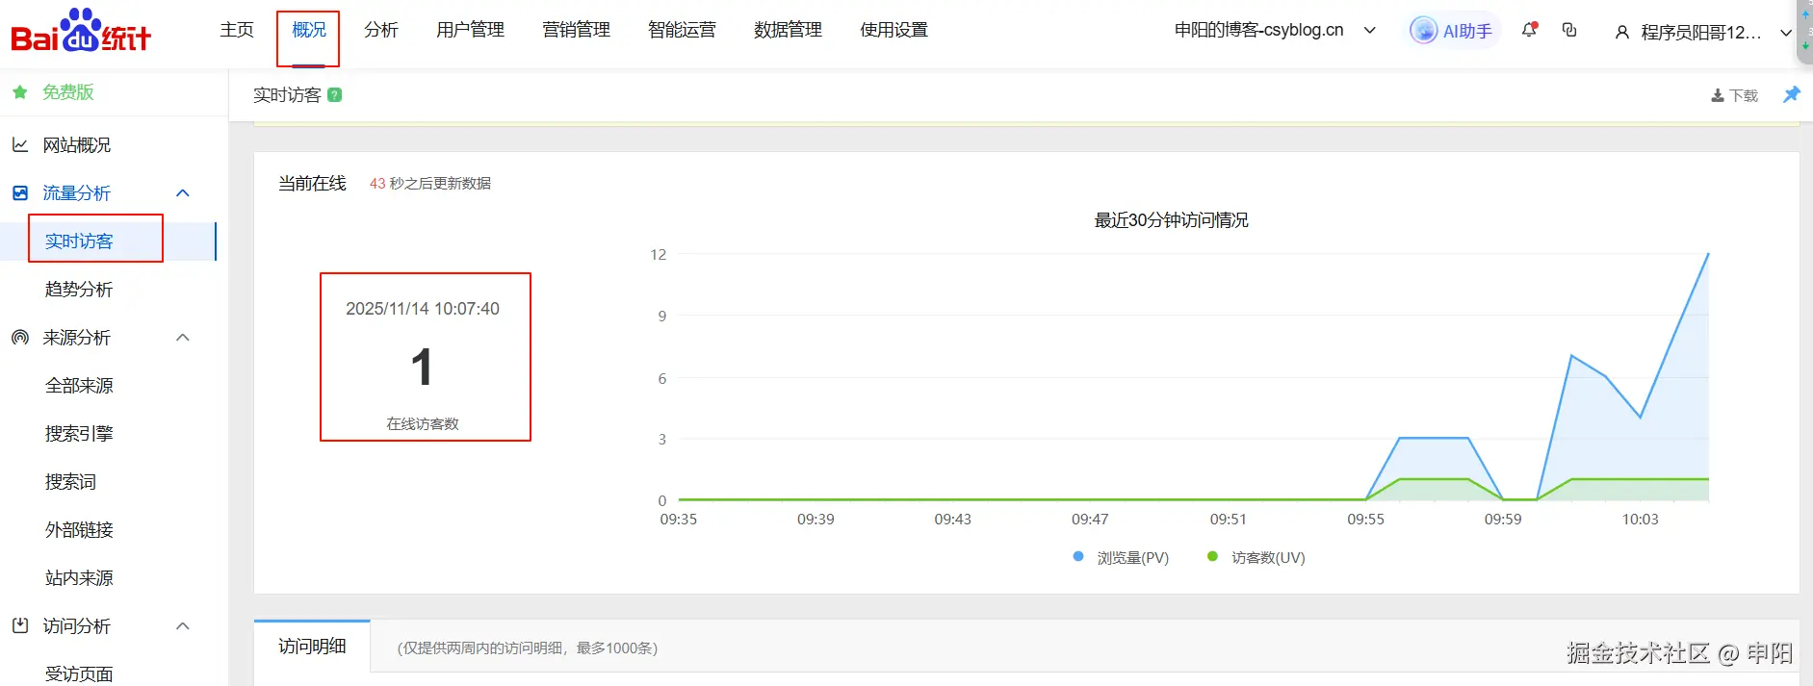Open the notification bell

[x=1529, y=30]
